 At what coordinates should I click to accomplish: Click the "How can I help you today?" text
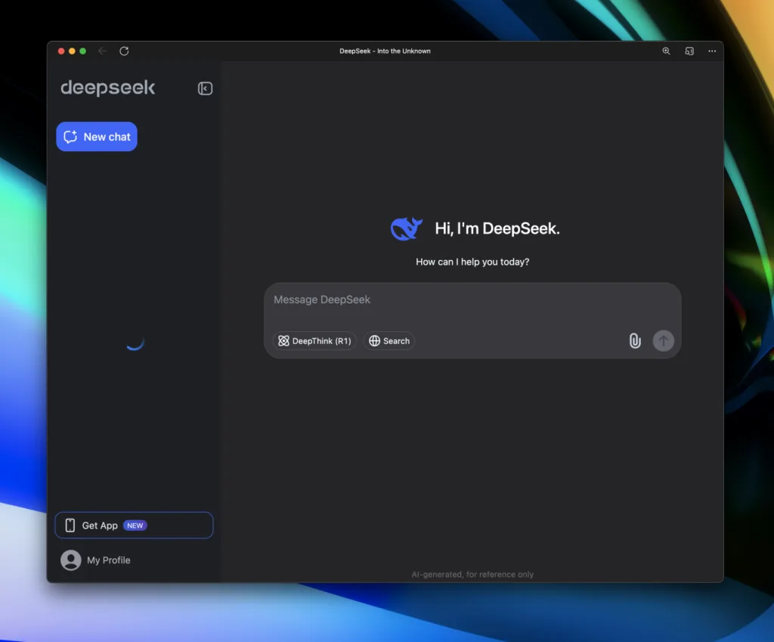[472, 262]
